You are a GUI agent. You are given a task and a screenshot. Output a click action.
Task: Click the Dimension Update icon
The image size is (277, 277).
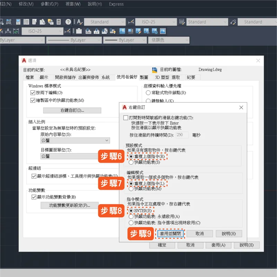click(16, 31)
